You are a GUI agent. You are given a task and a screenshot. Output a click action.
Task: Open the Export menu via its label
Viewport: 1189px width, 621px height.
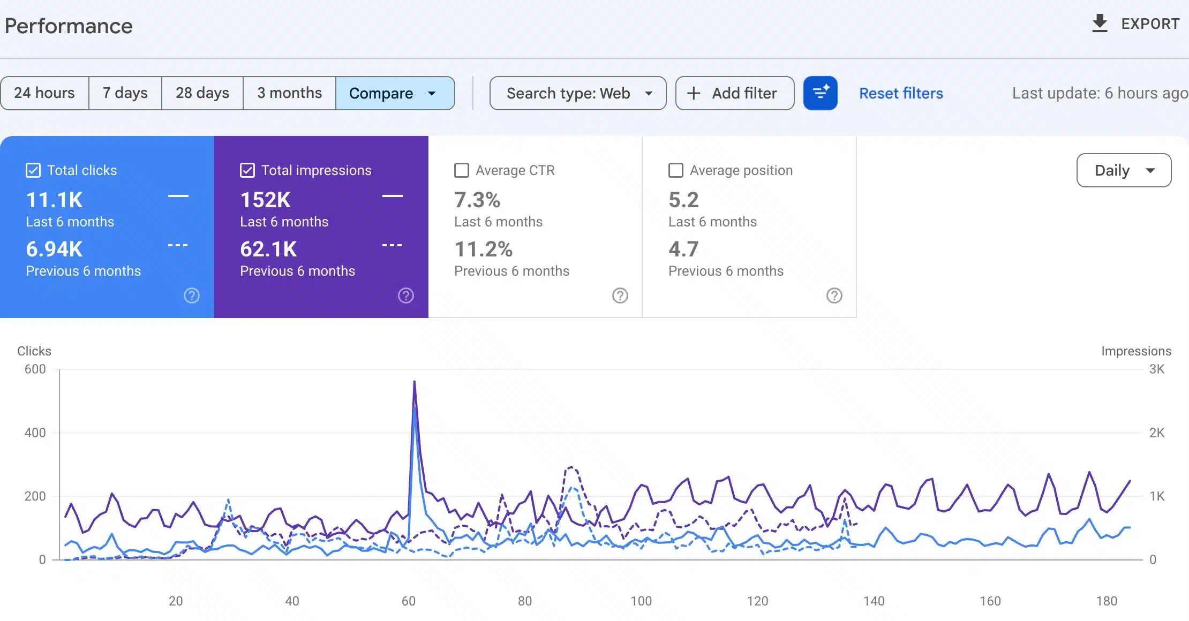tap(1150, 24)
